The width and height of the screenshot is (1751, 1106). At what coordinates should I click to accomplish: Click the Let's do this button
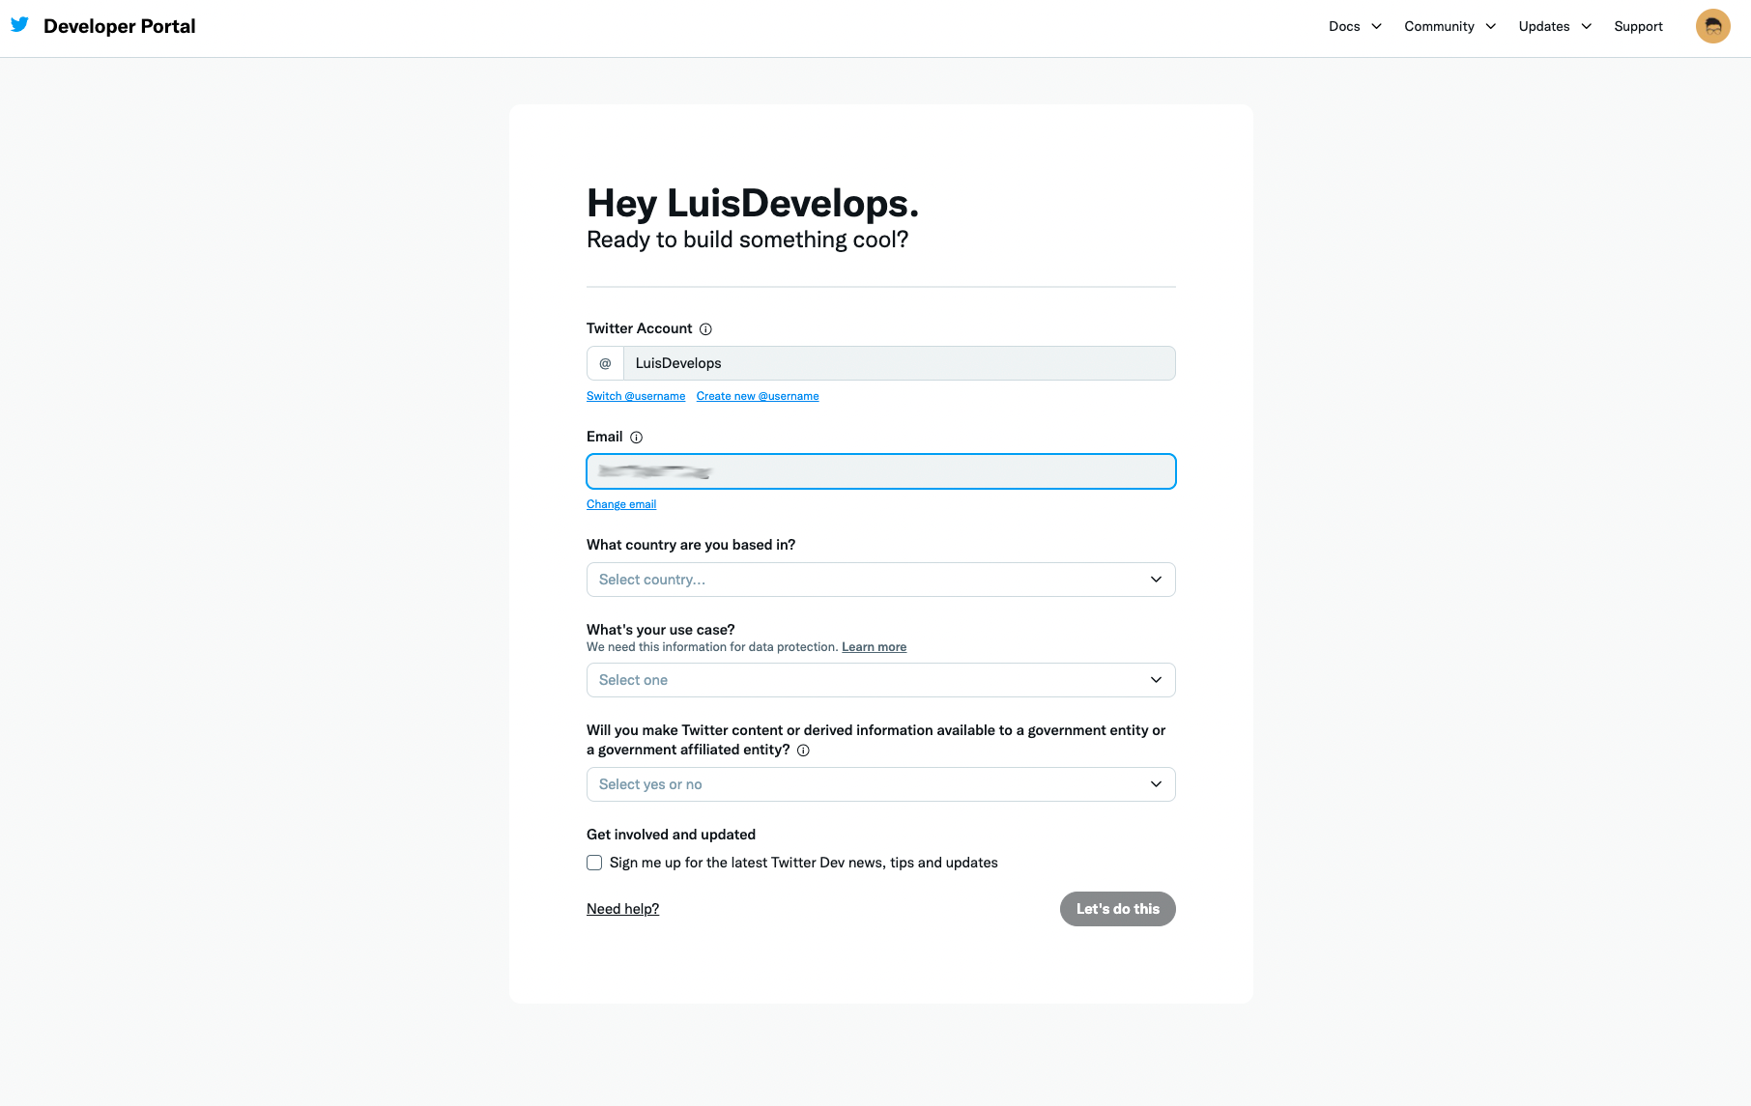(1118, 909)
